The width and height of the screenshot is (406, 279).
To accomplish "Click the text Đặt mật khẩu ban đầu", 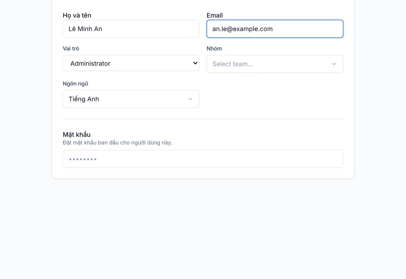I will tap(91, 143).
